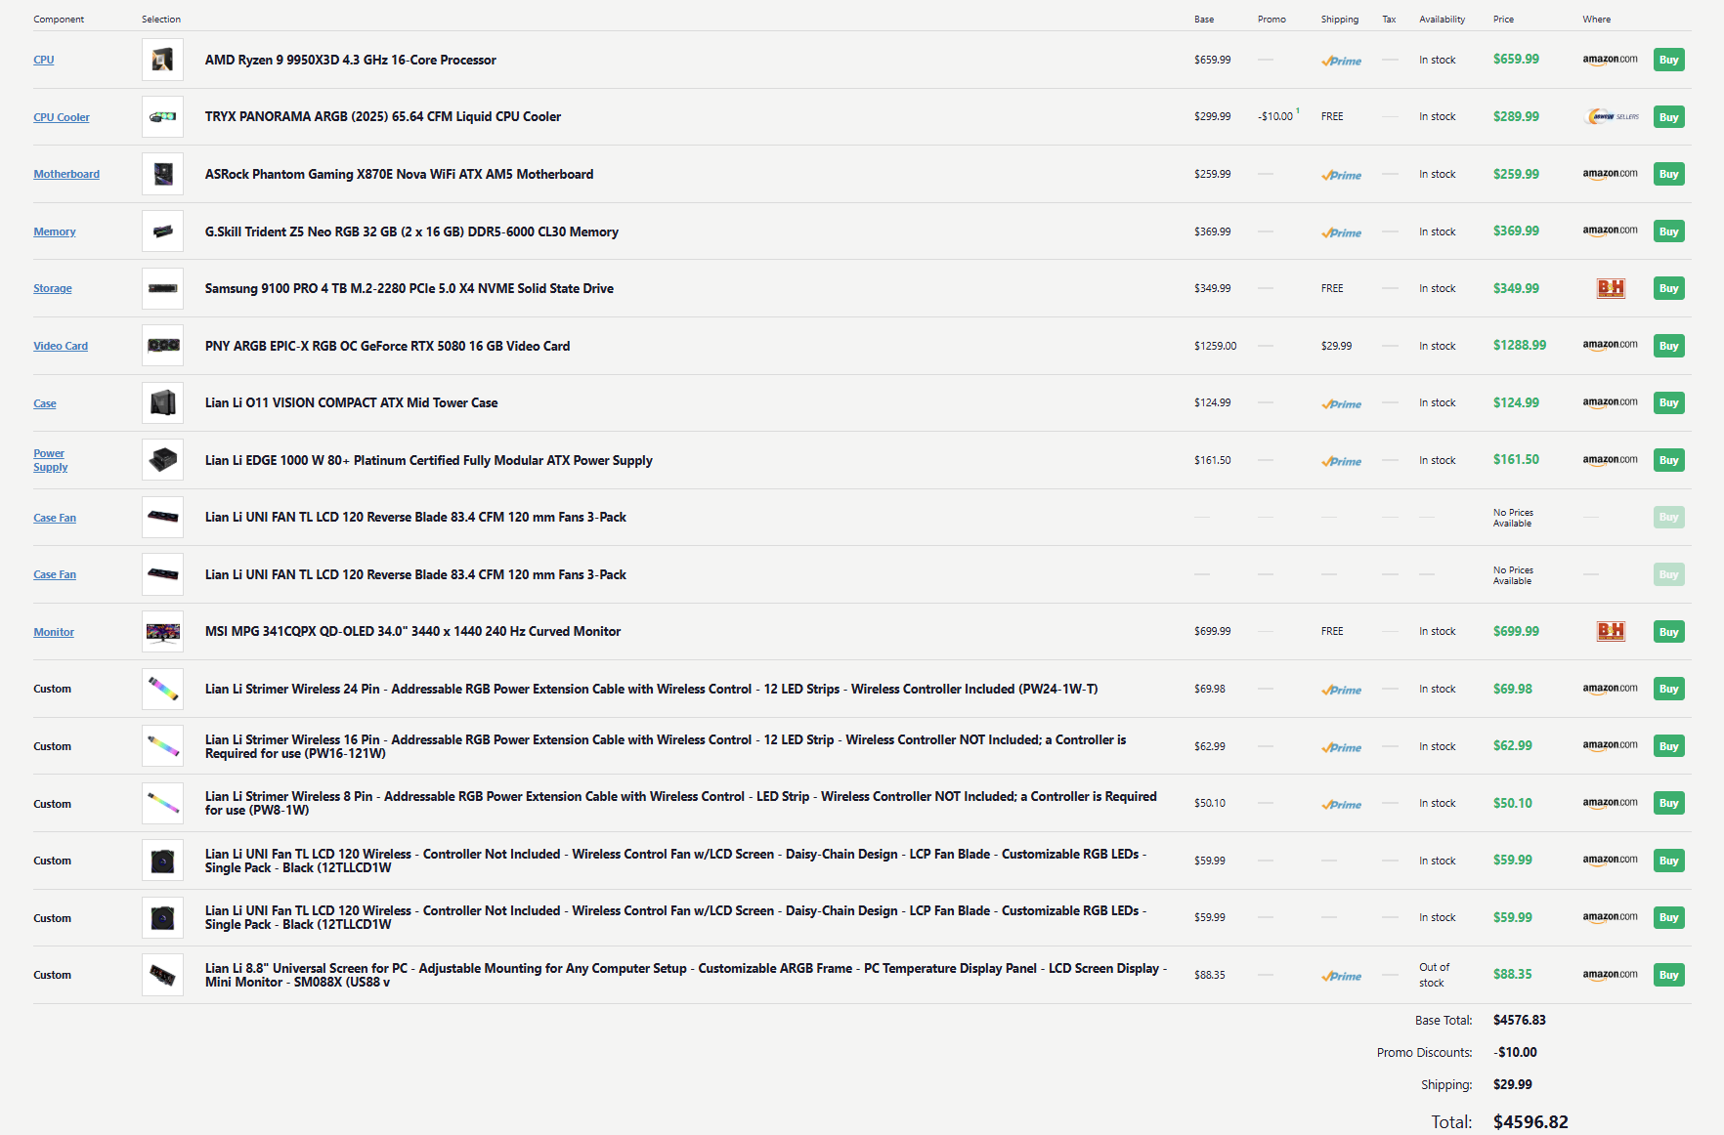
Task: Click the Lian Li O11 VISION case thumbnail
Action: 162,402
